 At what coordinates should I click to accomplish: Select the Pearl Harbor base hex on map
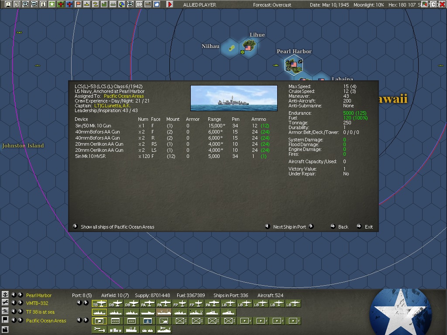click(294, 65)
